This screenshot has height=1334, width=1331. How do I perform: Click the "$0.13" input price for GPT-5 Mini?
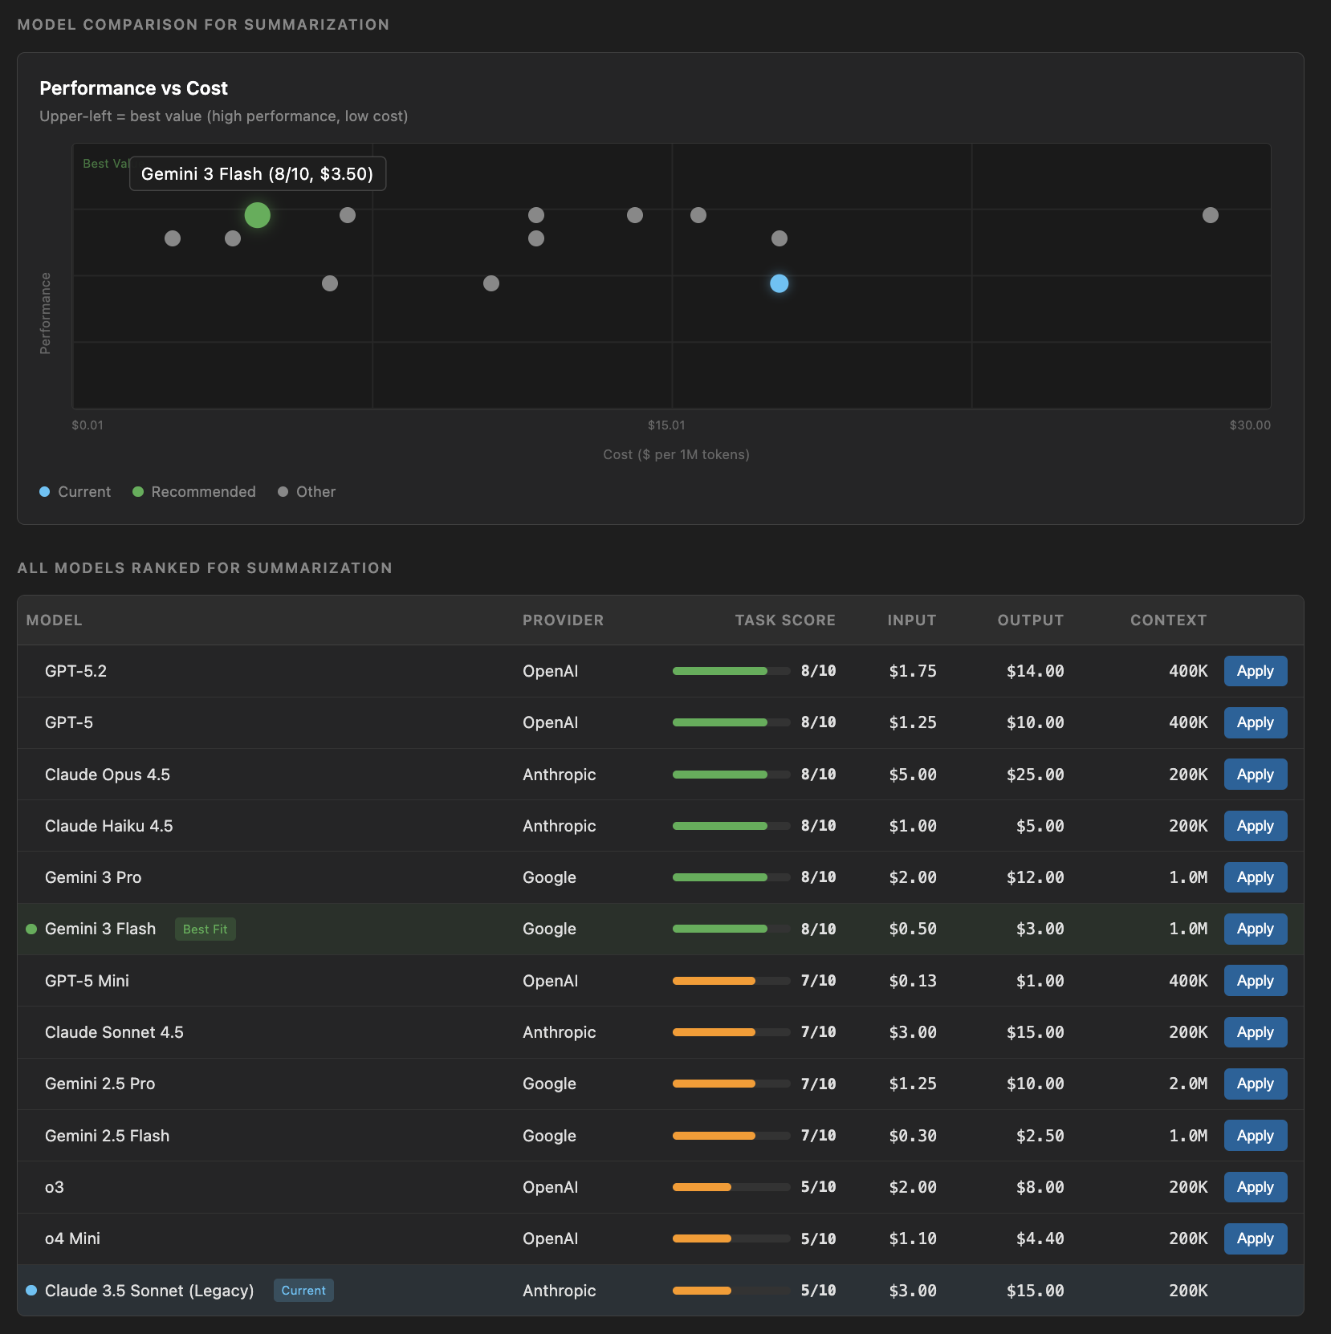click(x=912, y=981)
